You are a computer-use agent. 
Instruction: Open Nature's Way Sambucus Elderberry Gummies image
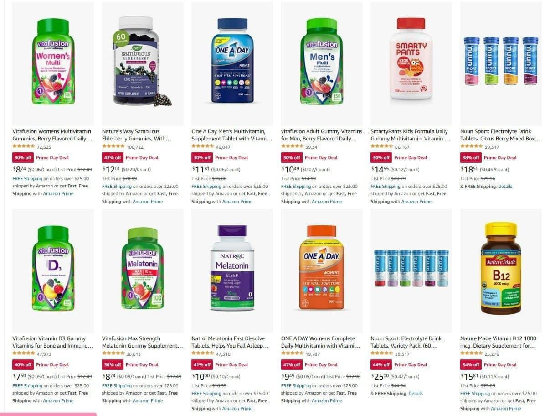(143, 63)
